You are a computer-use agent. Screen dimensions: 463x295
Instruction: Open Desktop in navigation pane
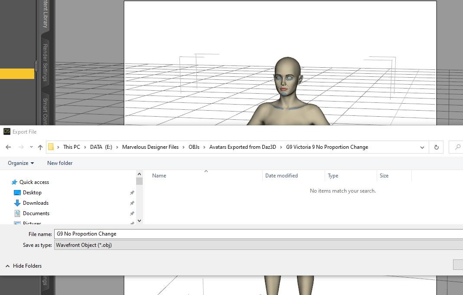pyautogui.click(x=32, y=193)
